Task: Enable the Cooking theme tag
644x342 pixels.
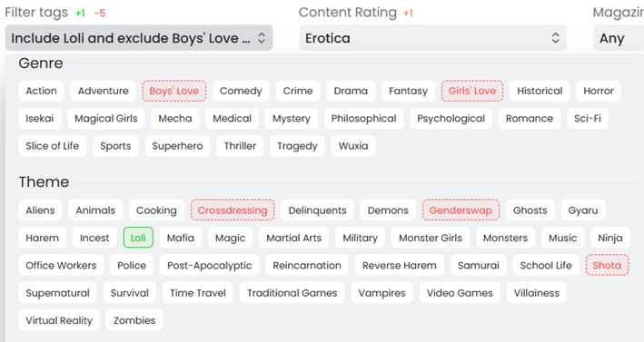Action: (x=156, y=210)
